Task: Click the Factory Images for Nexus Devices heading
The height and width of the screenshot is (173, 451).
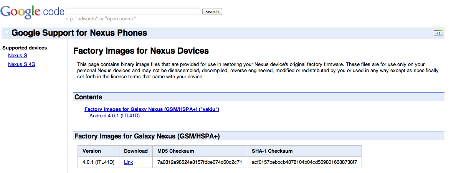Action: tap(141, 51)
